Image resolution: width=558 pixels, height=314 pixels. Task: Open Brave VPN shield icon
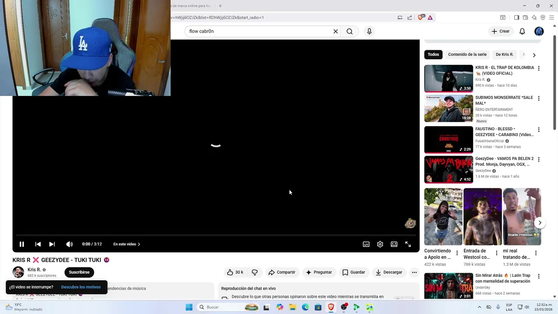(543, 17)
